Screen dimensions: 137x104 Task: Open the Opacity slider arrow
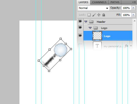pyautogui.click(x=133, y=8)
